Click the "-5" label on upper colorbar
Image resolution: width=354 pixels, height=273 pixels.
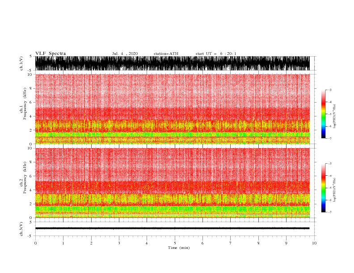(330, 114)
